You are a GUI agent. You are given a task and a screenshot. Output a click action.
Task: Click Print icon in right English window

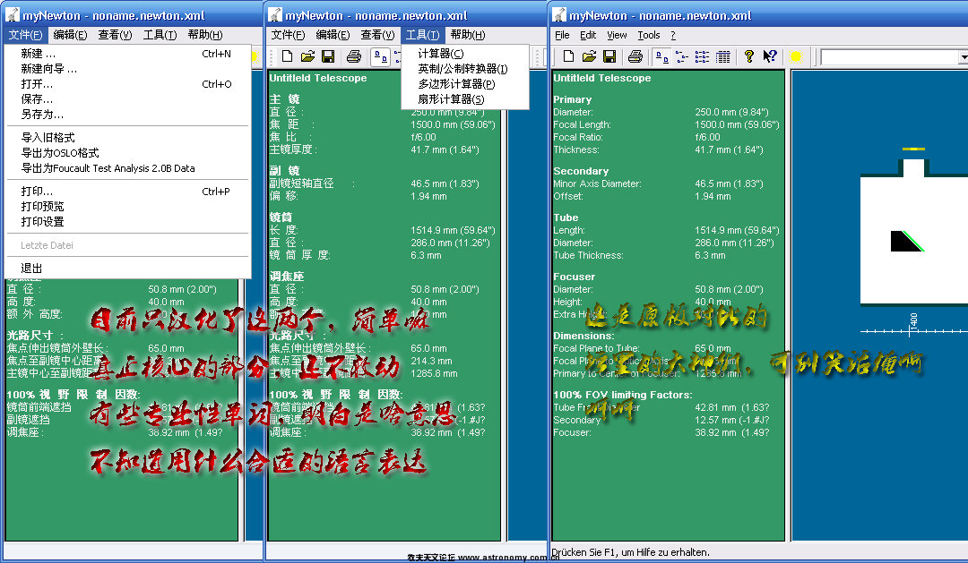point(635,56)
